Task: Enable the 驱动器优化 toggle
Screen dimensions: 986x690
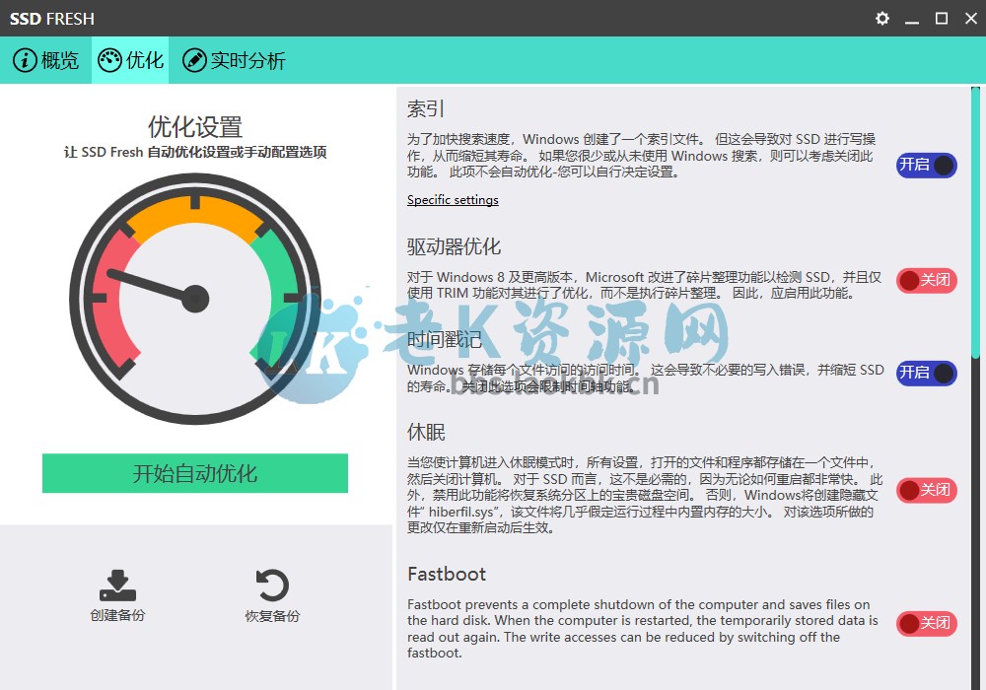Action: [x=926, y=281]
